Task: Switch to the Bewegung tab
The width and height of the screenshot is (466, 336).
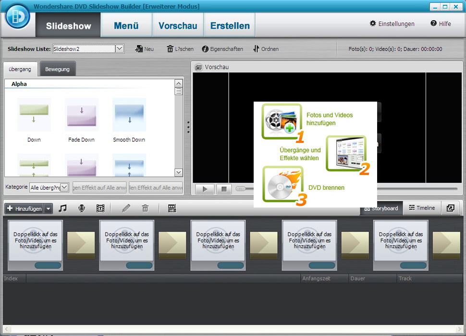Action: [x=57, y=69]
